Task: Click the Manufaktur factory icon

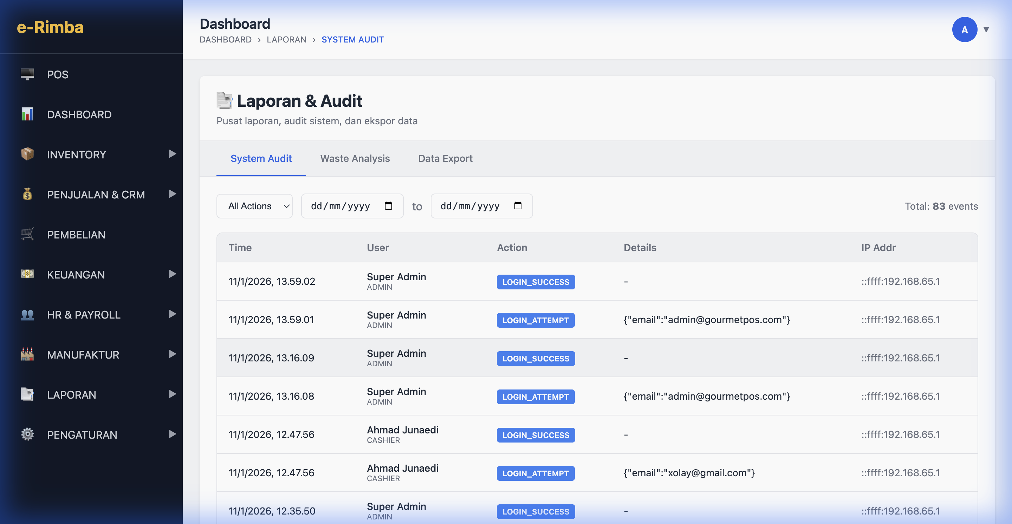Action: point(26,354)
